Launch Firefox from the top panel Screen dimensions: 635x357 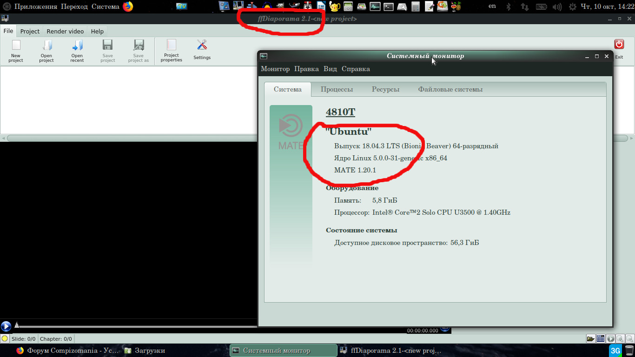[x=128, y=7]
